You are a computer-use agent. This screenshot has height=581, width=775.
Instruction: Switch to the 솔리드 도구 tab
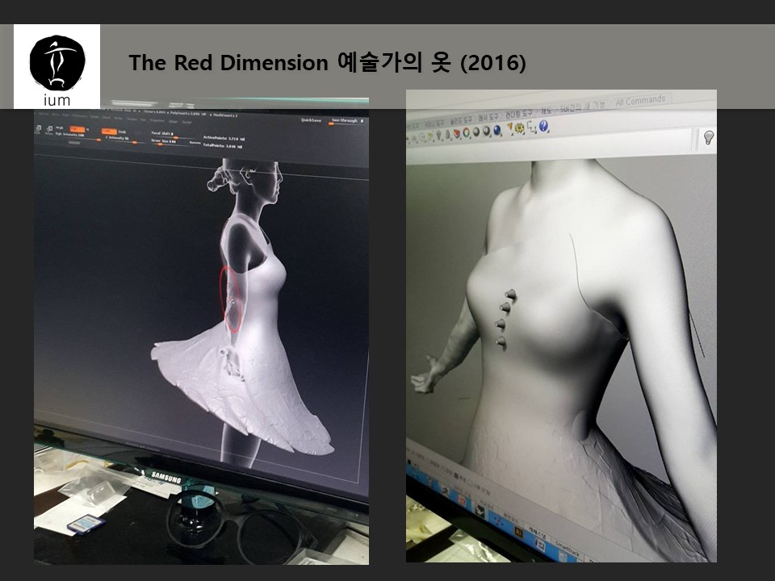461,120
